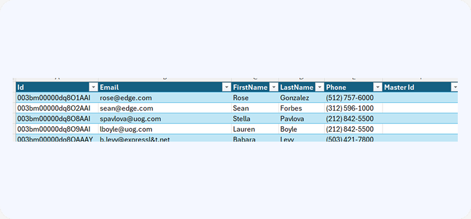Click the first name Lauren cell
Screen dimensions: 471x219
254,129
